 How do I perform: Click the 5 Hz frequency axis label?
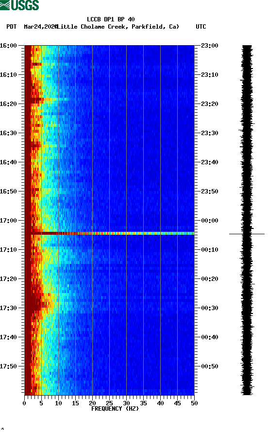[x=41, y=403]
